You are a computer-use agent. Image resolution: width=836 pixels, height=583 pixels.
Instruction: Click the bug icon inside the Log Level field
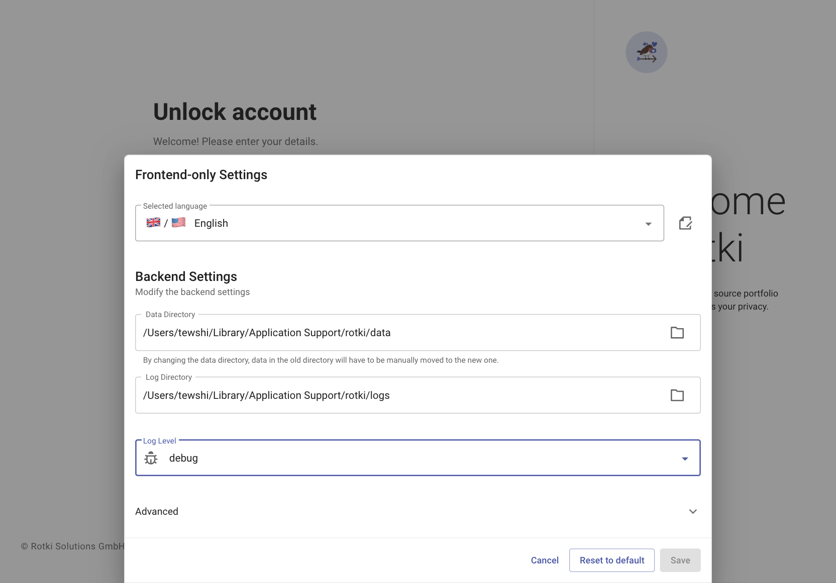(151, 458)
